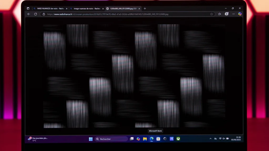The width and height of the screenshot is (269, 151).
Task: Open Microsoft Store from the taskbar
Action: point(158,139)
